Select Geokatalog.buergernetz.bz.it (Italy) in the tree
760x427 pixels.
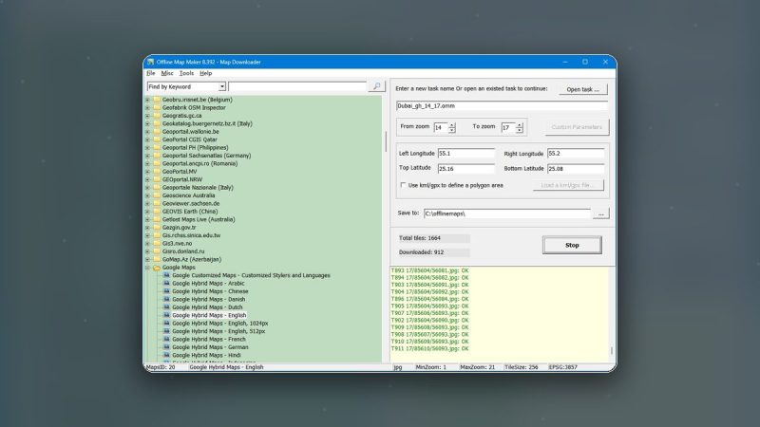(x=207, y=123)
